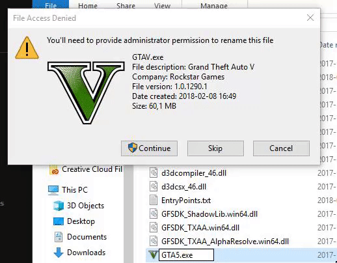Image resolution: width=337 pixels, height=263 pixels.
Task: Select This PC in navigation pane
Action: [75, 190]
